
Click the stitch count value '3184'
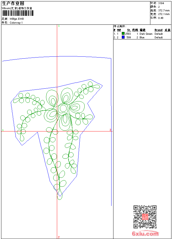click(x=161, y=3)
